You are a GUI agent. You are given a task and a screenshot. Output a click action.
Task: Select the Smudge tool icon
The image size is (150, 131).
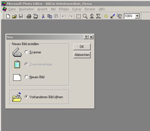click(92, 16)
